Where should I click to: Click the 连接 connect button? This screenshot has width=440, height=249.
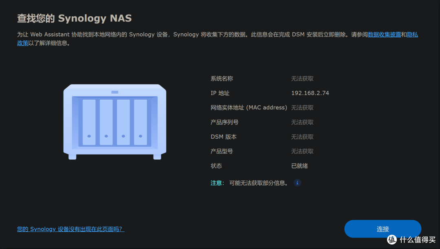pyautogui.click(x=383, y=229)
